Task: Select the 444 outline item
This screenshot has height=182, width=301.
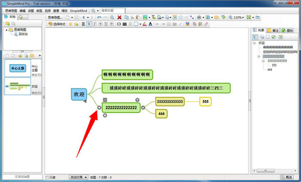Action: point(270,70)
